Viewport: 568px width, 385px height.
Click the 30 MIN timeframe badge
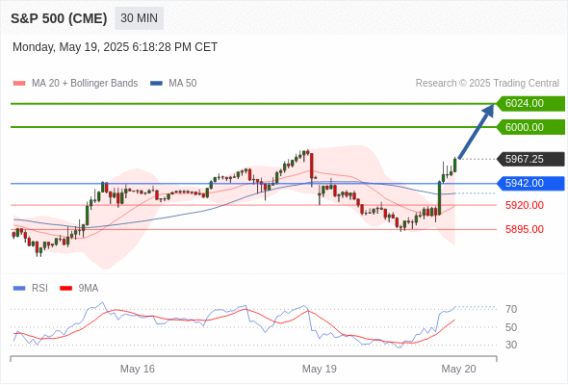(139, 18)
